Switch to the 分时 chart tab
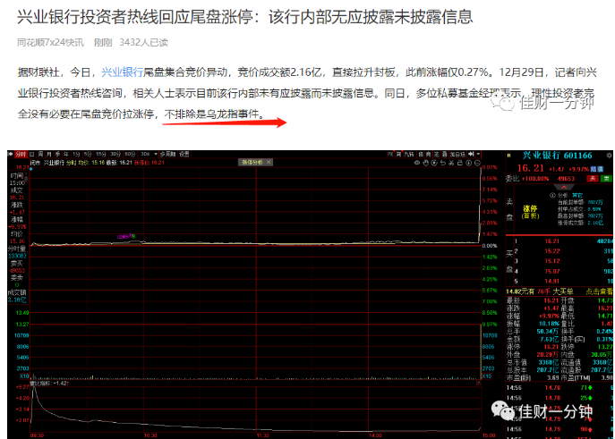 tap(21, 155)
